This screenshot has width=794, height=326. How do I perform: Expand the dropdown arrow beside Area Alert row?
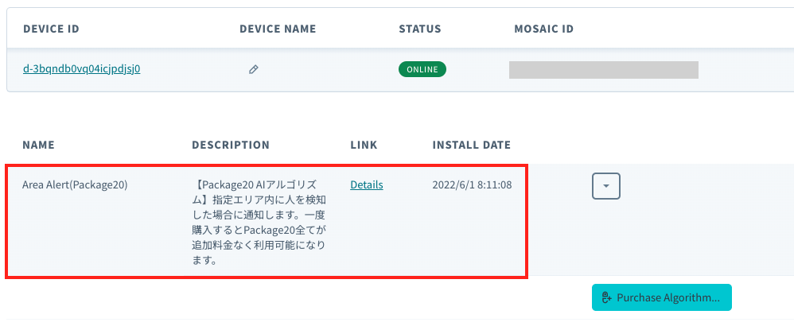pyautogui.click(x=606, y=186)
